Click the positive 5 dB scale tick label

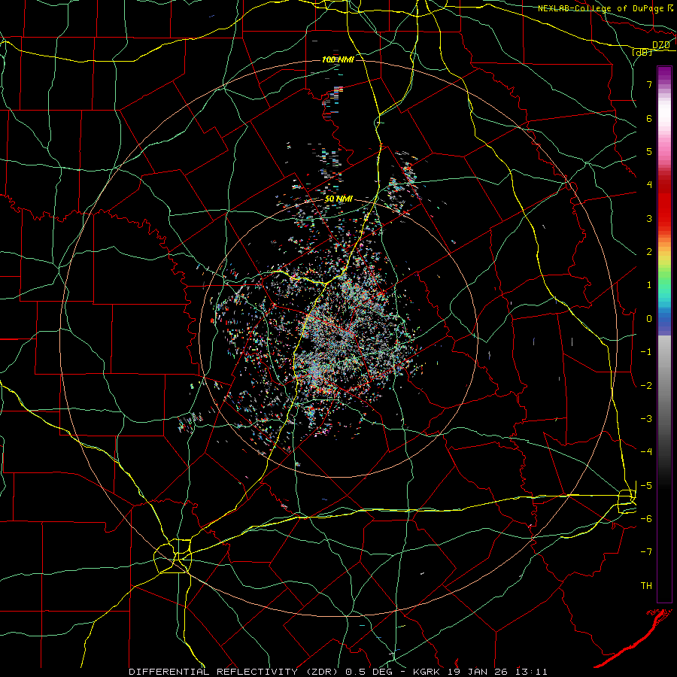(649, 151)
